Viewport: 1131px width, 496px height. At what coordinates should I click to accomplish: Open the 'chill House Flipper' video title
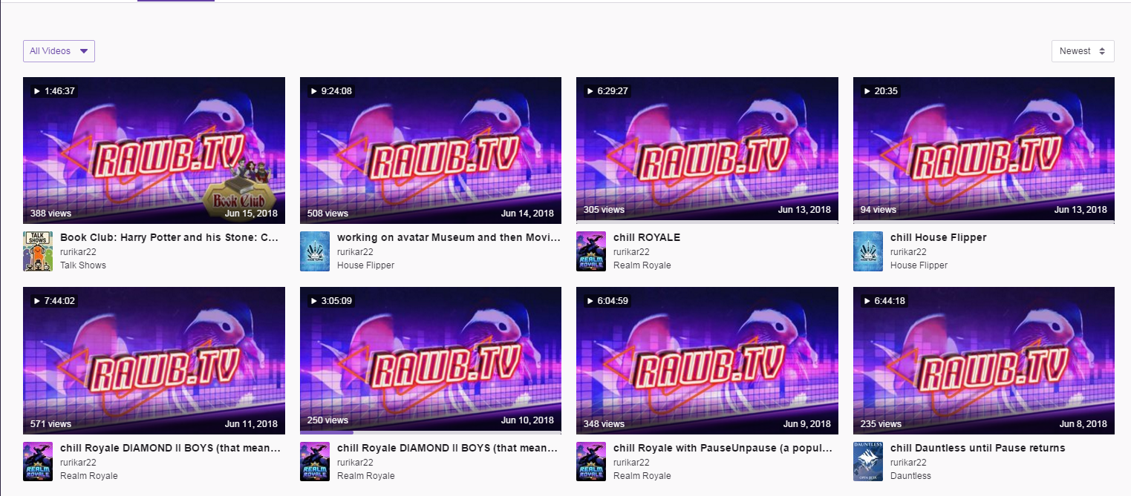coord(938,238)
